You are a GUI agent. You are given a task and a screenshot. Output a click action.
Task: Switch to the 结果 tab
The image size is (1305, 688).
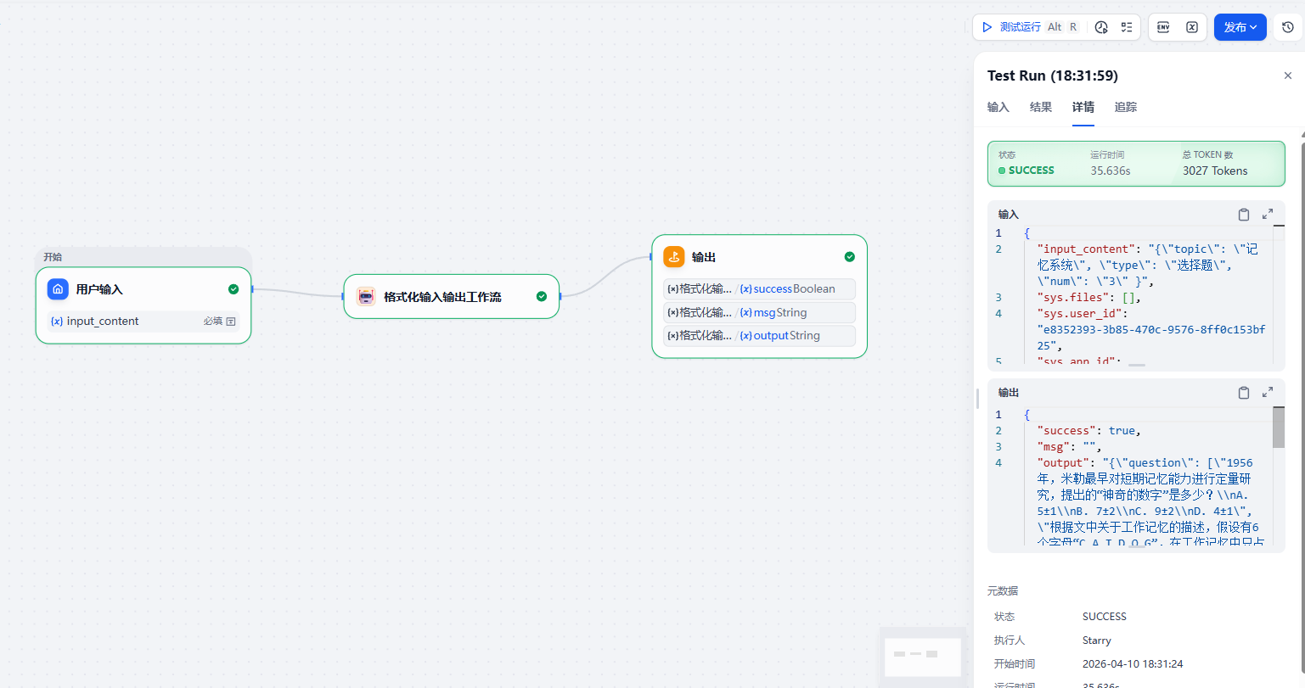(x=1040, y=107)
